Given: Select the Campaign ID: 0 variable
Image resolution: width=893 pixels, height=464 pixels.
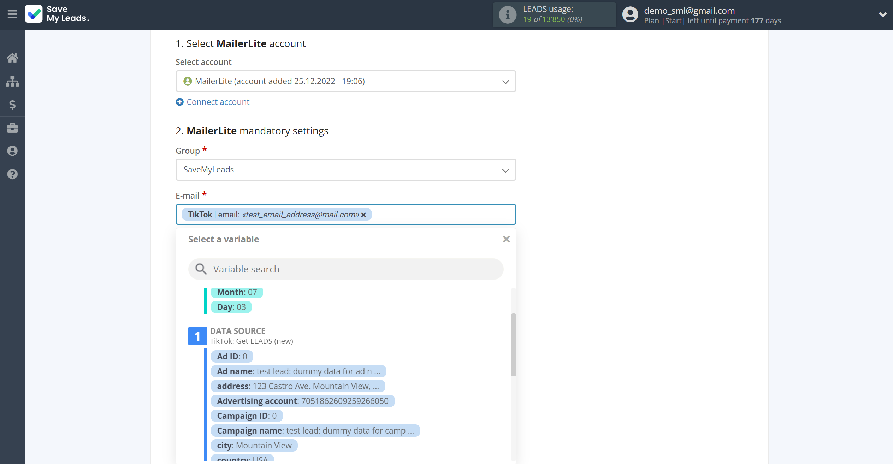Looking at the screenshot, I should [x=247, y=416].
